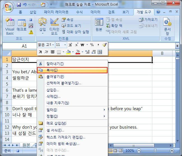182x156 pixels.
Task: Switch to the 삽입 ribbon tab
Action: coord(33,12)
